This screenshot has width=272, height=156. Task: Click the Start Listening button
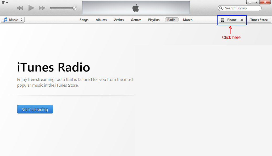point(35,109)
